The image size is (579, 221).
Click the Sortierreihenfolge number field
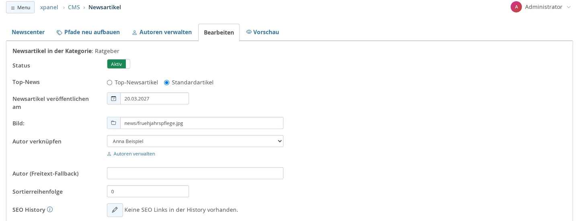(148, 191)
